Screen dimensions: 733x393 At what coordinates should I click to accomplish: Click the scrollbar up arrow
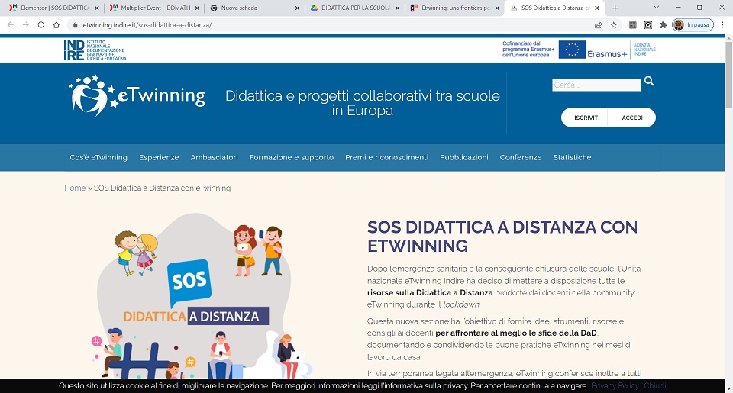728,38
